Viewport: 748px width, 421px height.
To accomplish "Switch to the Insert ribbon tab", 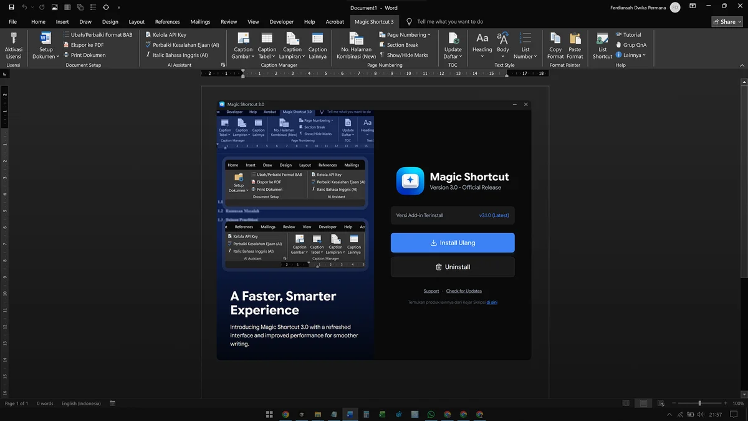I will (62, 21).
